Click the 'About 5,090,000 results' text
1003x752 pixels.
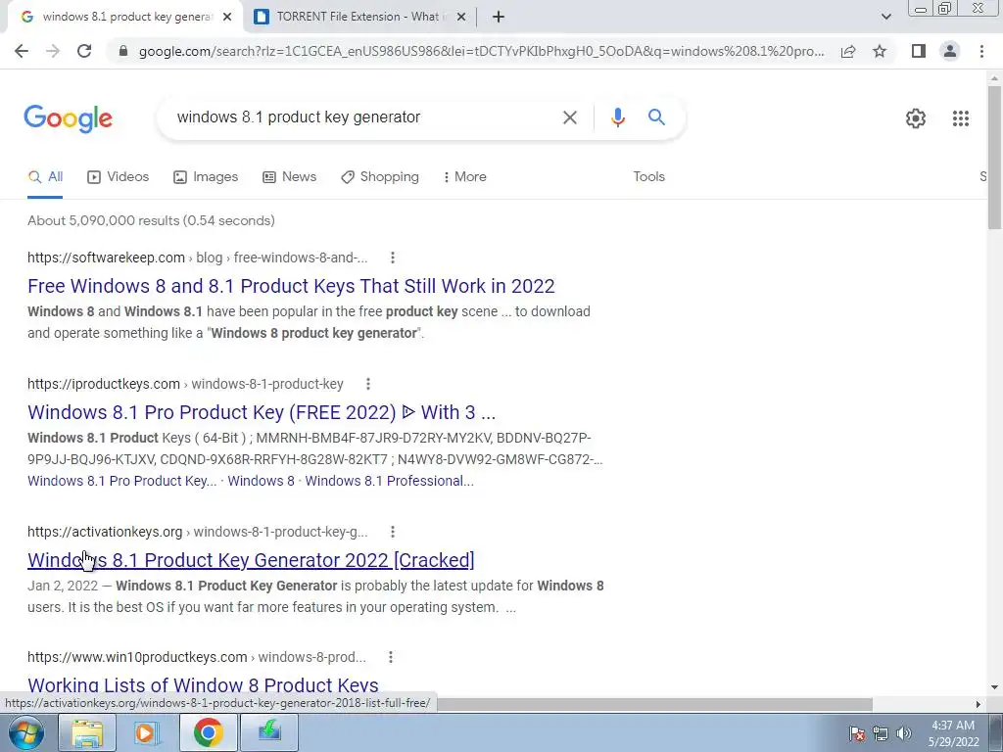[151, 220]
